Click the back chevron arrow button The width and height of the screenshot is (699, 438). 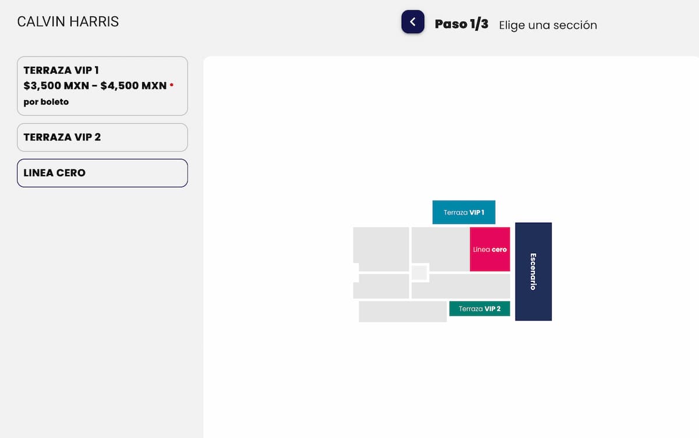[412, 22]
